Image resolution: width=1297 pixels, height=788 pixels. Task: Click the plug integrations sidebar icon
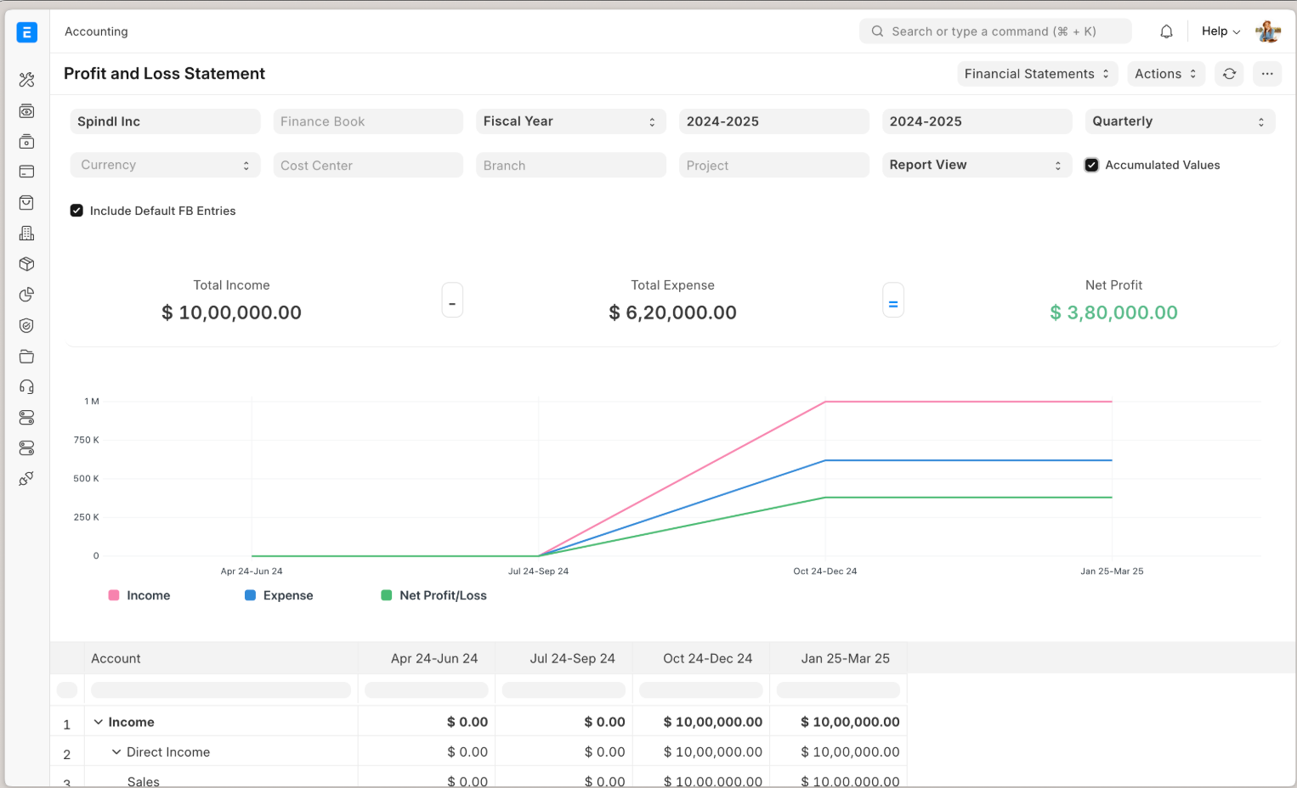(x=26, y=479)
